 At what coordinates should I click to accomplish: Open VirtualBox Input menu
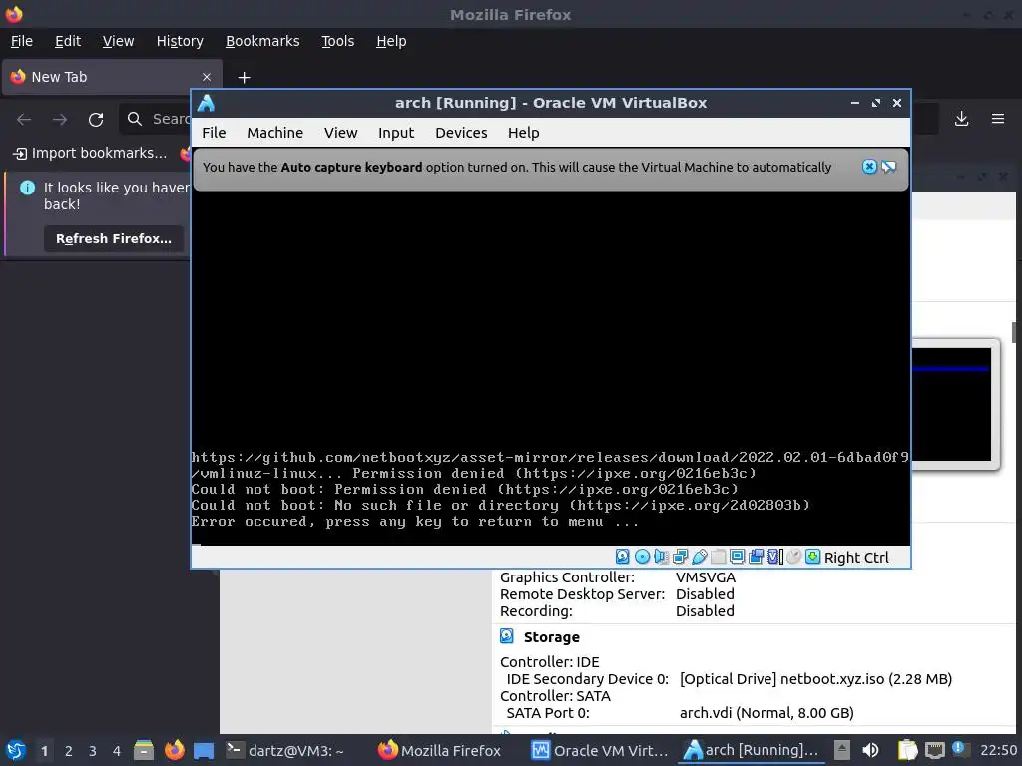pos(396,133)
